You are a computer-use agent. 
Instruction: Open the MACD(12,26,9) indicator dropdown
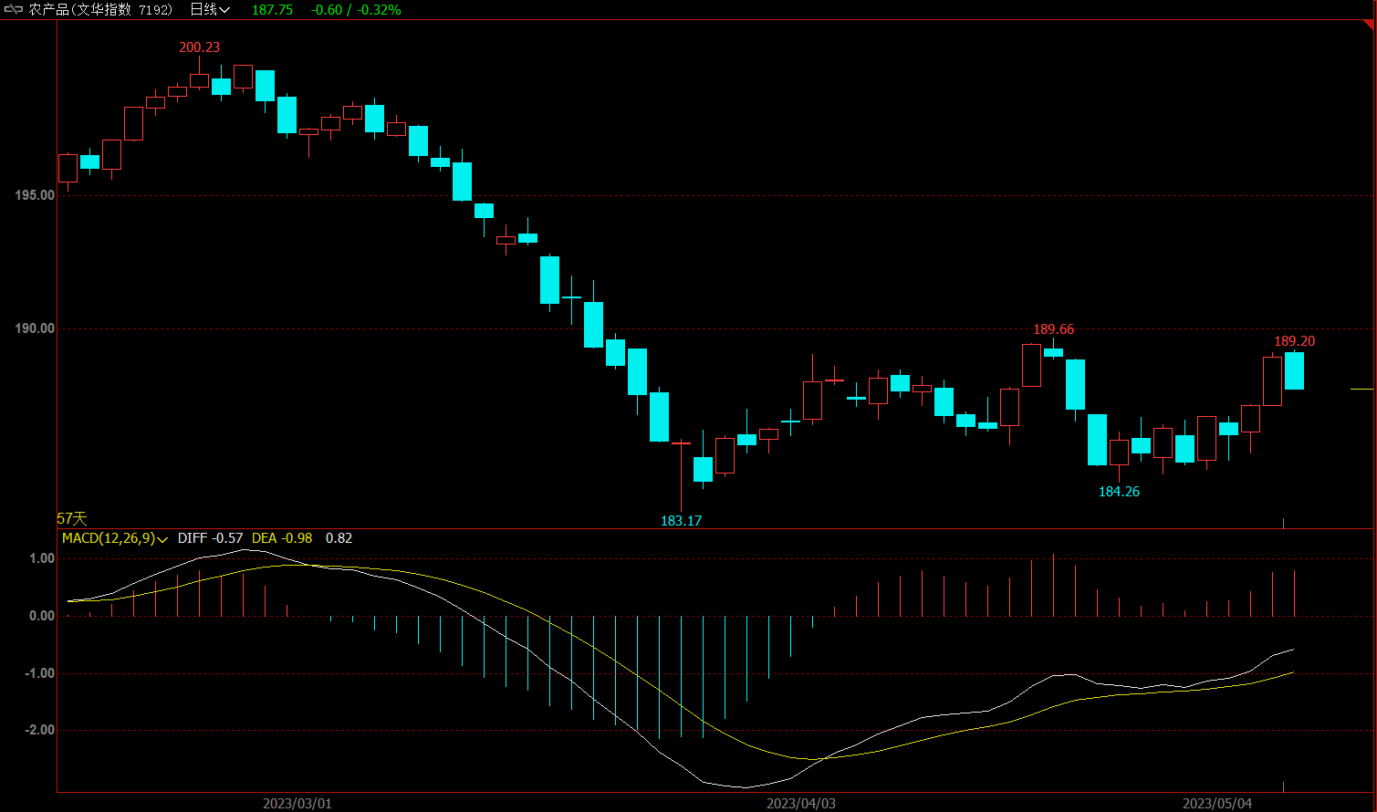pyautogui.click(x=115, y=538)
